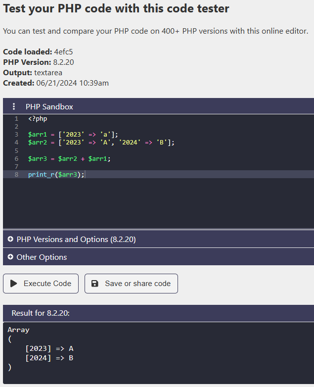
Task: Click line number 4 in the editor gutter
Action: tap(16, 143)
